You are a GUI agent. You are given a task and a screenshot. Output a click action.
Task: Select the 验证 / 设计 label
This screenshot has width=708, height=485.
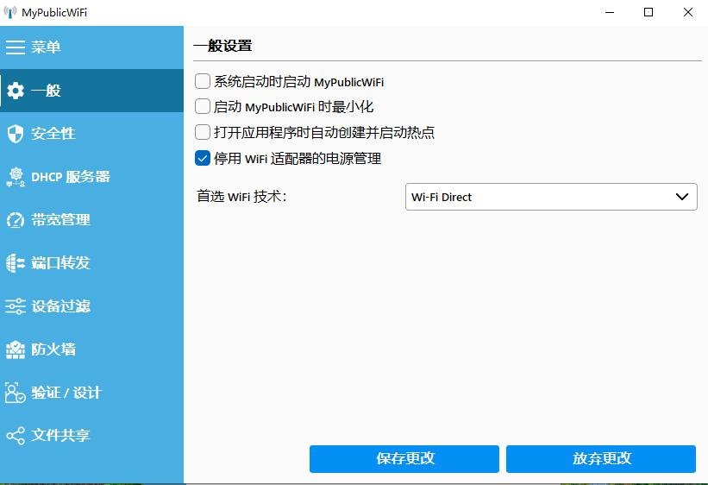click(66, 393)
